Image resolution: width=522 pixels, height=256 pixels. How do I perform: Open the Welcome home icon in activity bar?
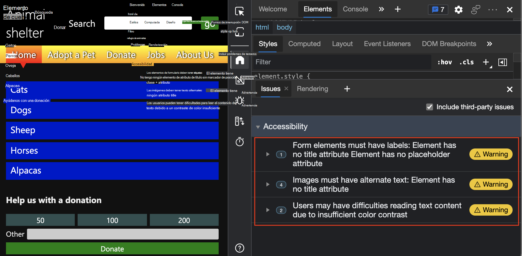(x=240, y=60)
